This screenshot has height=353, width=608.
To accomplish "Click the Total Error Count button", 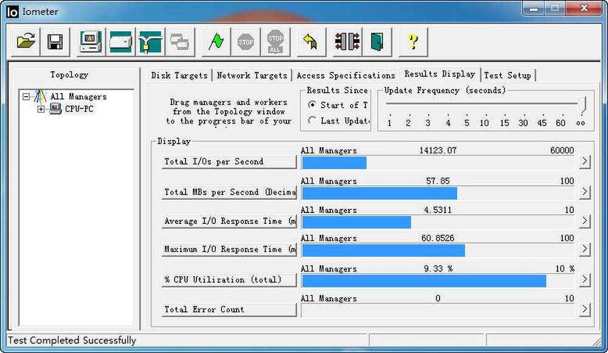I will tap(229, 310).
